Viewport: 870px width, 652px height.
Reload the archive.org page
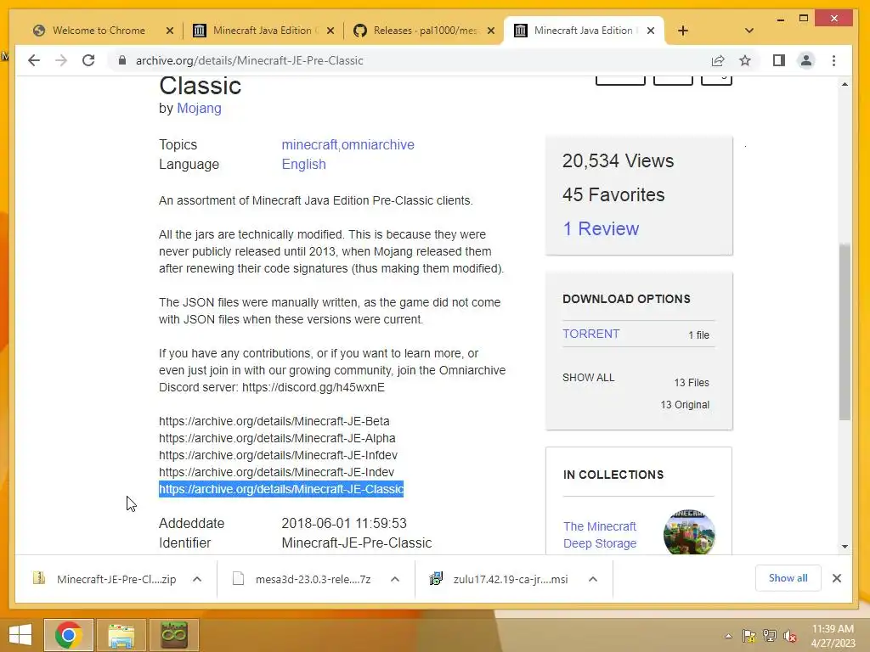click(x=88, y=60)
